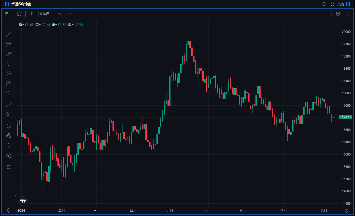Select the zoom-in magnifier tool

pos(9,114)
